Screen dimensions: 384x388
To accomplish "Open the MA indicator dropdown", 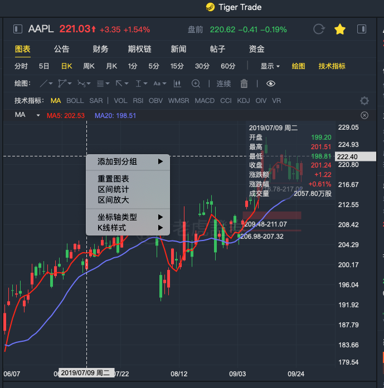I will [38, 115].
